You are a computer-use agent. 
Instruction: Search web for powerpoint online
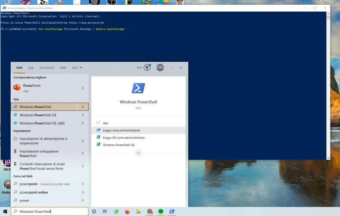tap(44, 192)
